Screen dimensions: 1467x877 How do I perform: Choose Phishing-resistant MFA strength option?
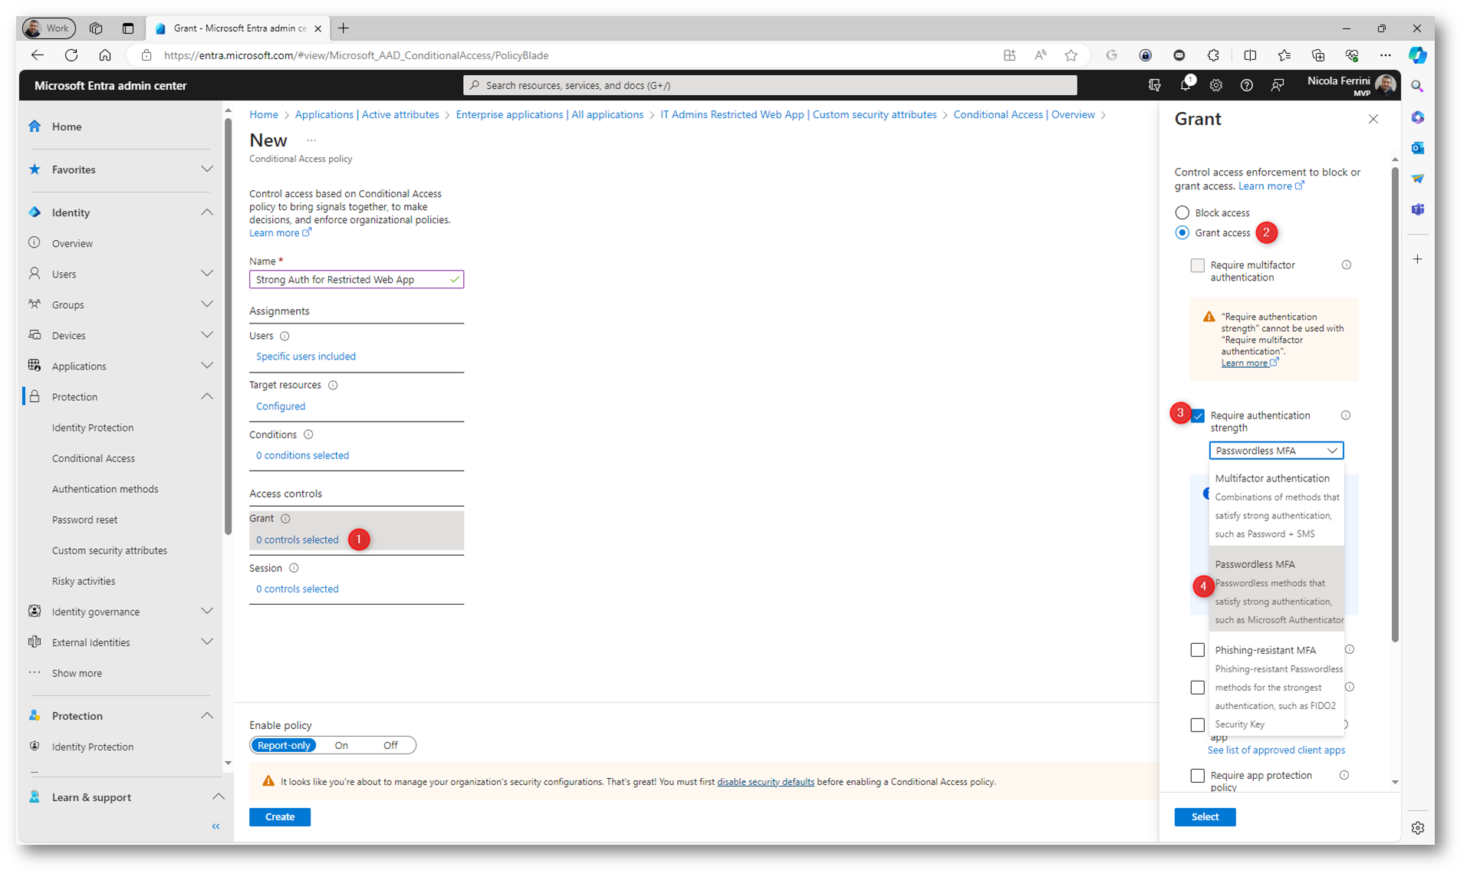click(1276, 686)
